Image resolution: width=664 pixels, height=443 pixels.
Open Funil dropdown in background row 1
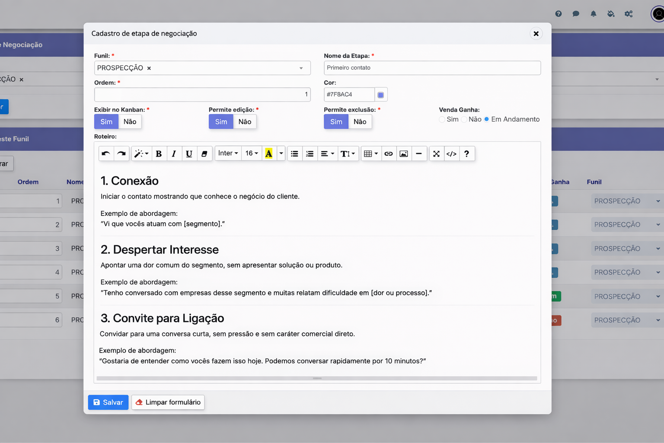point(627,201)
